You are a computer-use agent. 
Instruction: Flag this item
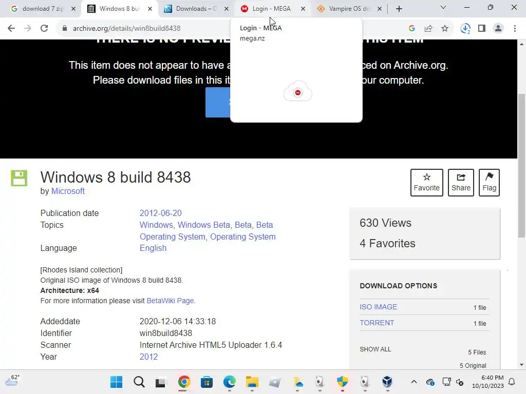coord(489,183)
